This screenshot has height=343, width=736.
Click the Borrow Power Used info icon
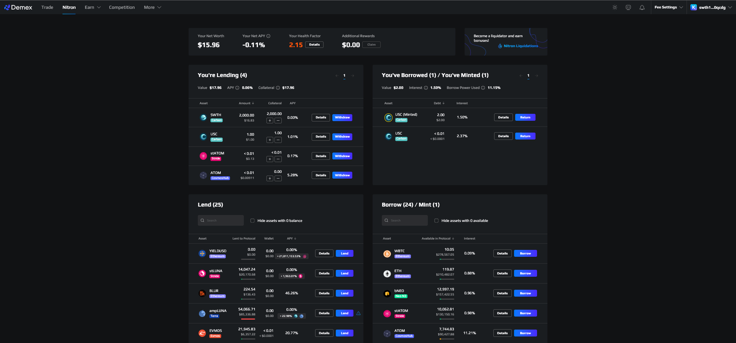(483, 88)
